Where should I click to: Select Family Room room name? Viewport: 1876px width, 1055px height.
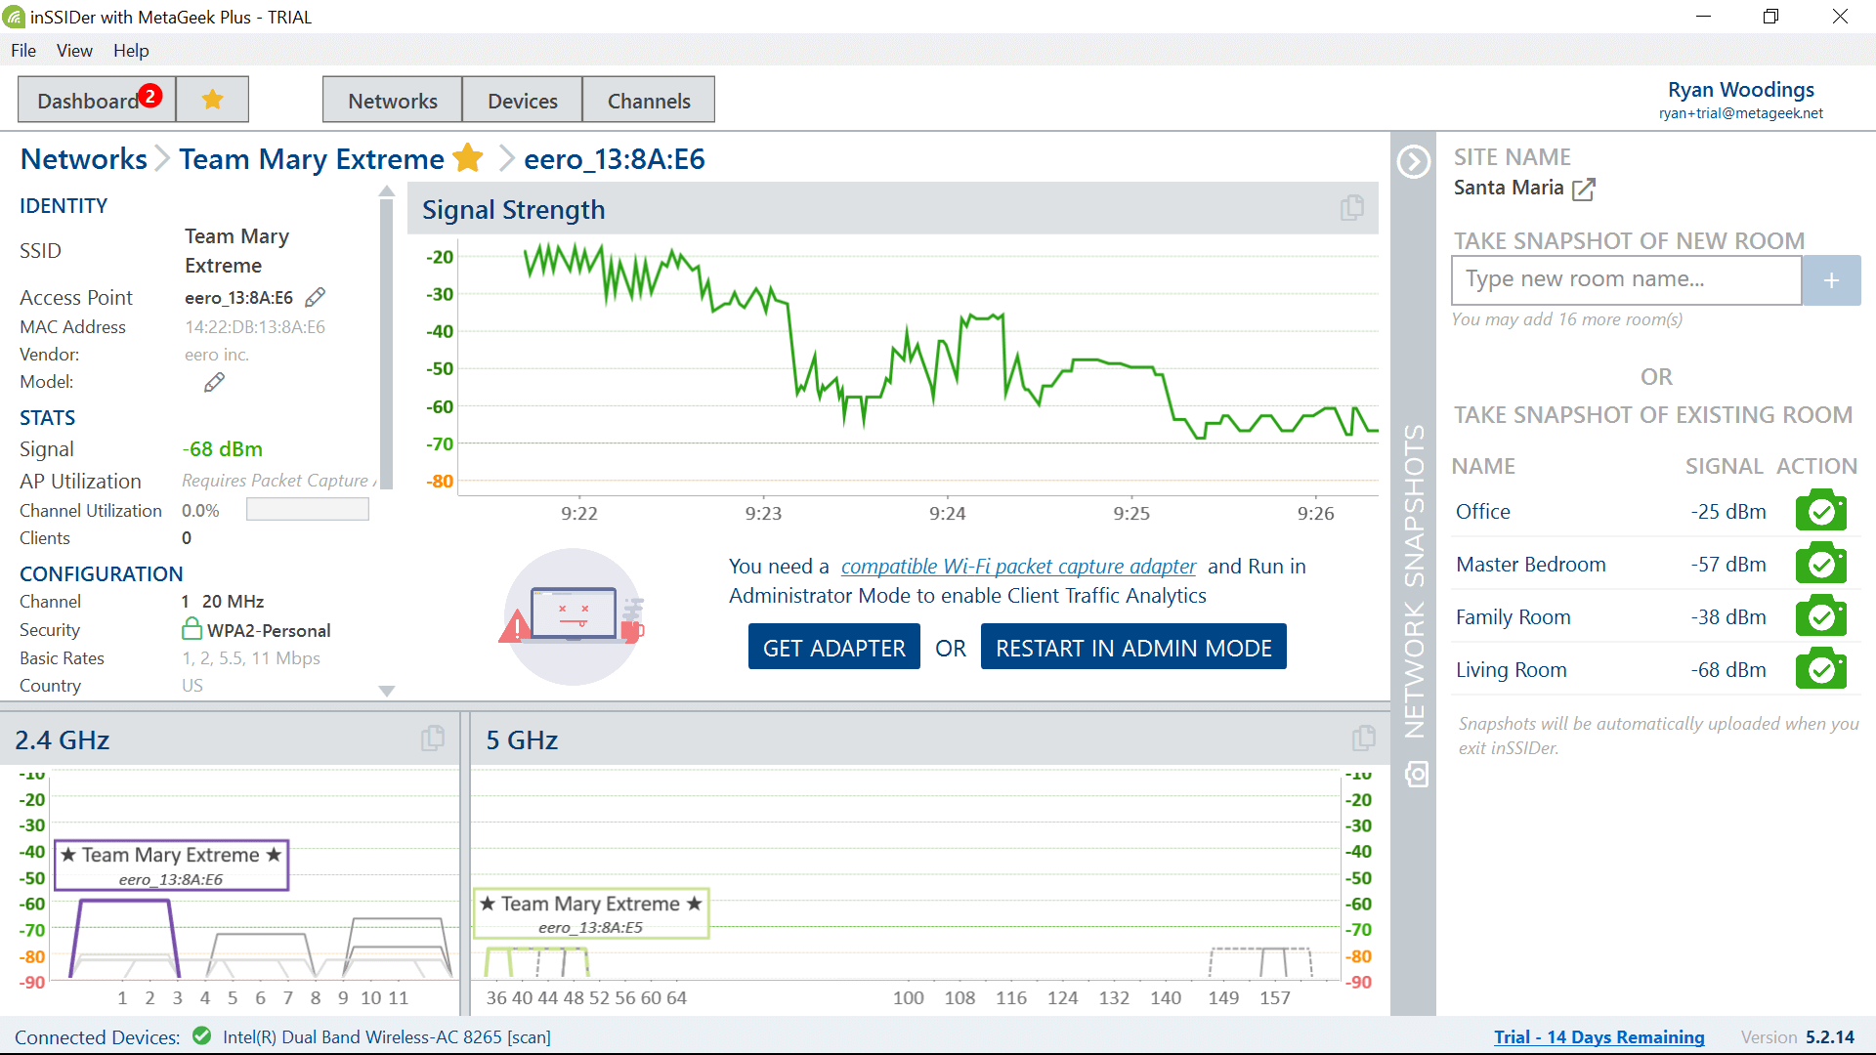point(1513,616)
